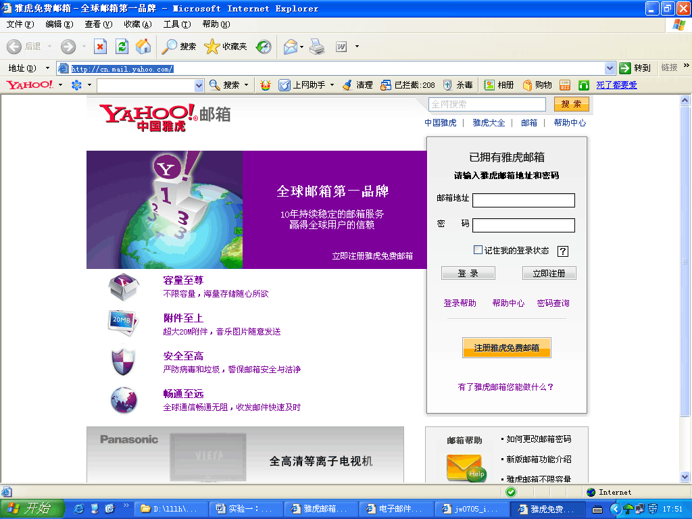Go to Home page icon
This screenshot has height=519, width=692.
pyautogui.click(x=143, y=47)
